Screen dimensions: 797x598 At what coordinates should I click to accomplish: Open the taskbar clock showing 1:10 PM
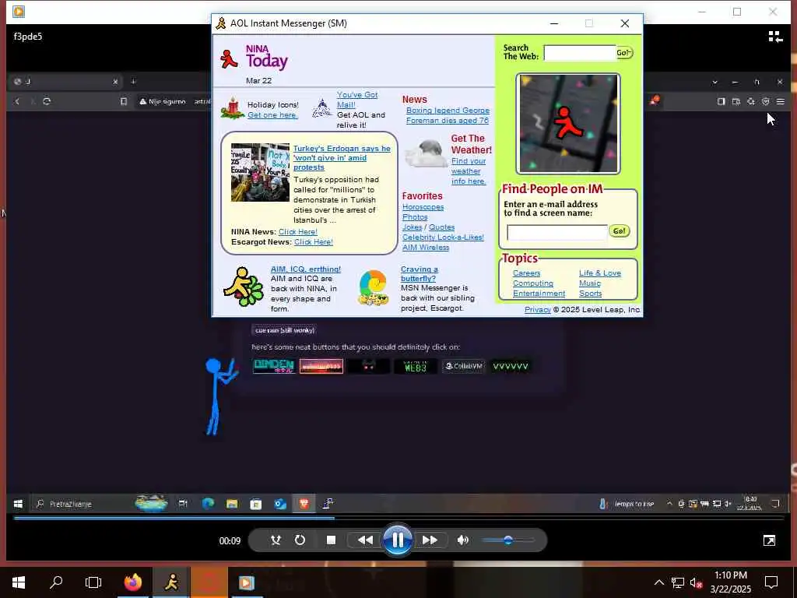pos(730,582)
